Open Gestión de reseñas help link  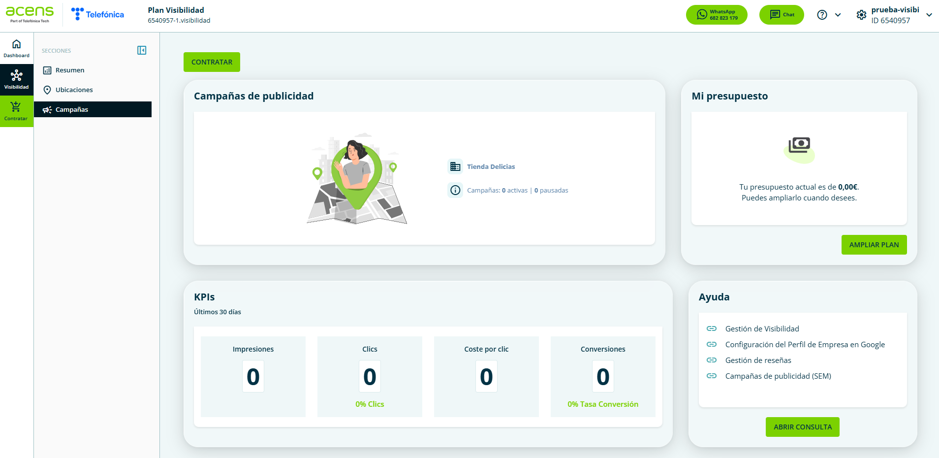coord(758,360)
